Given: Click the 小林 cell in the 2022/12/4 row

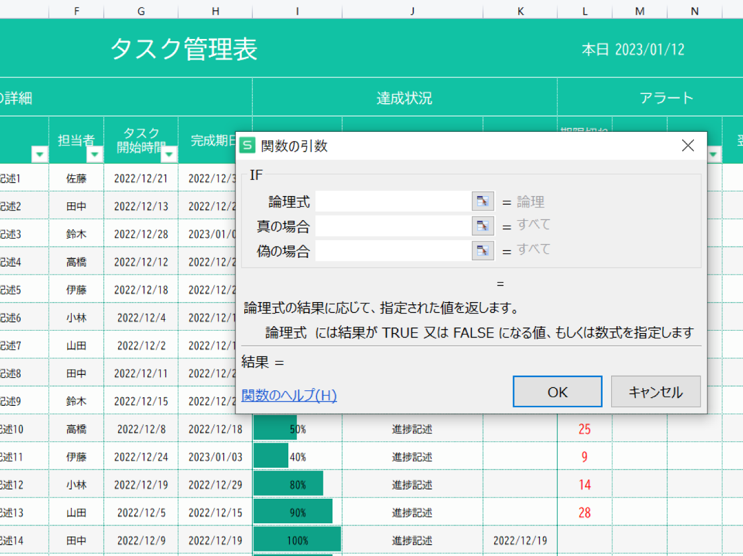Looking at the screenshot, I should 76,318.
